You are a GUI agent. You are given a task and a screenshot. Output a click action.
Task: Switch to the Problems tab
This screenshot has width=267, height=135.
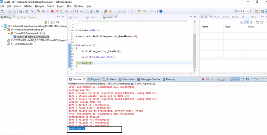point(110,79)
